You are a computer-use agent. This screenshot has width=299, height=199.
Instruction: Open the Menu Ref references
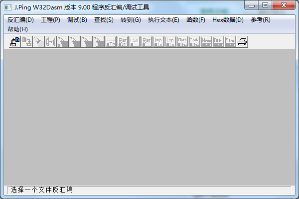click(206, 41)
